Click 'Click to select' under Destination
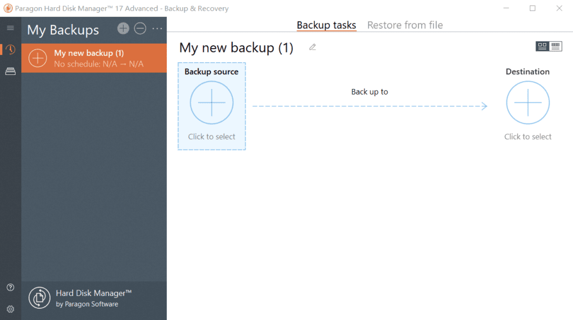Viewport: 573px width, 320px height. coord(528,137)
